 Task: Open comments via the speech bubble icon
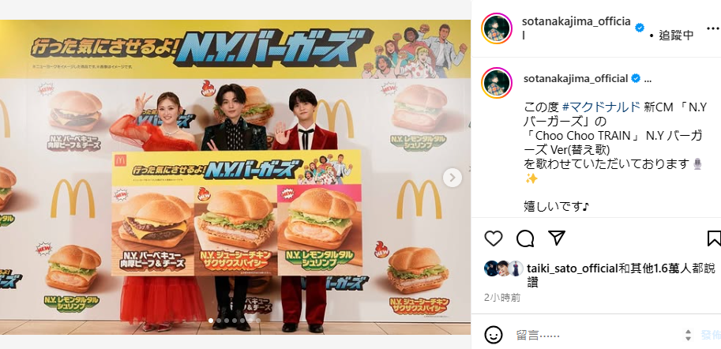point(525,238)
